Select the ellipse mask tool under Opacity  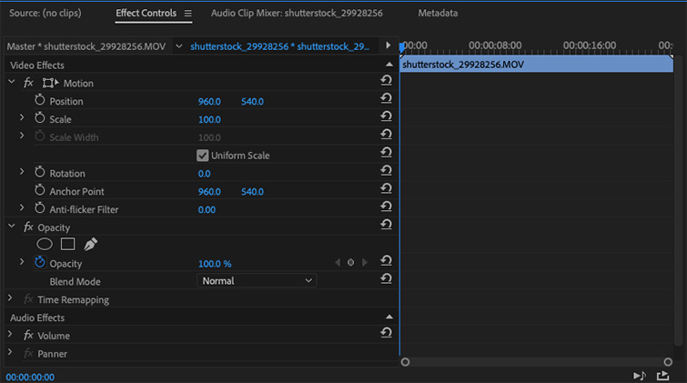[44, 245]
